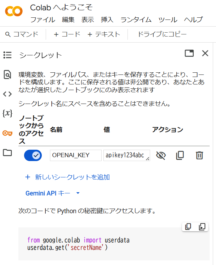Copy the userdata code snippet
Screen dimensions: 216x265
click(x=188, y=227)
